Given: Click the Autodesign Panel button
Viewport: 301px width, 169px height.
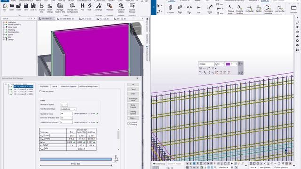Looking at the screenshot, I should tap(133, 99).
